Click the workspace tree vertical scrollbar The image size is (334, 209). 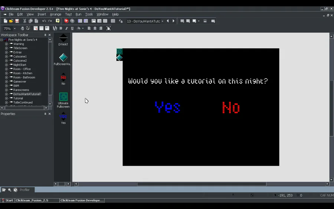click(50, 69)
